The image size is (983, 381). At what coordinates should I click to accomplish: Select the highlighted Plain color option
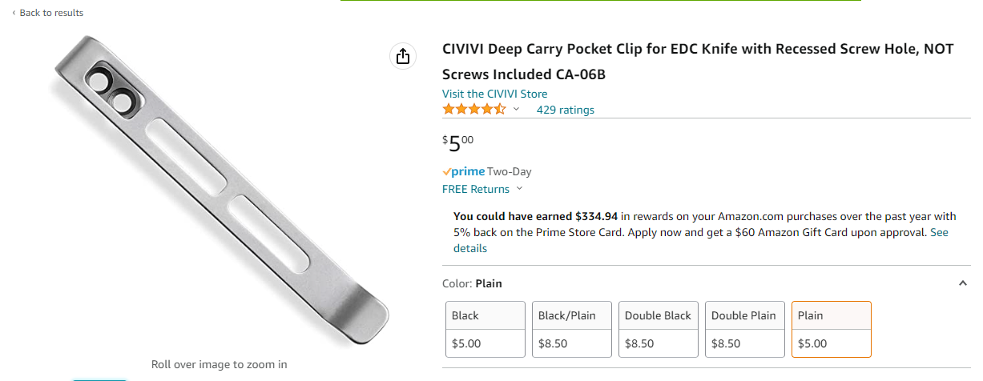831,329
